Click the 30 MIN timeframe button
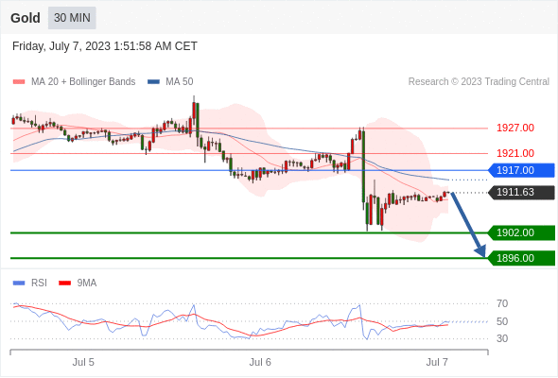This screenshot has width=558, height=378. click(x=72, y=18)
